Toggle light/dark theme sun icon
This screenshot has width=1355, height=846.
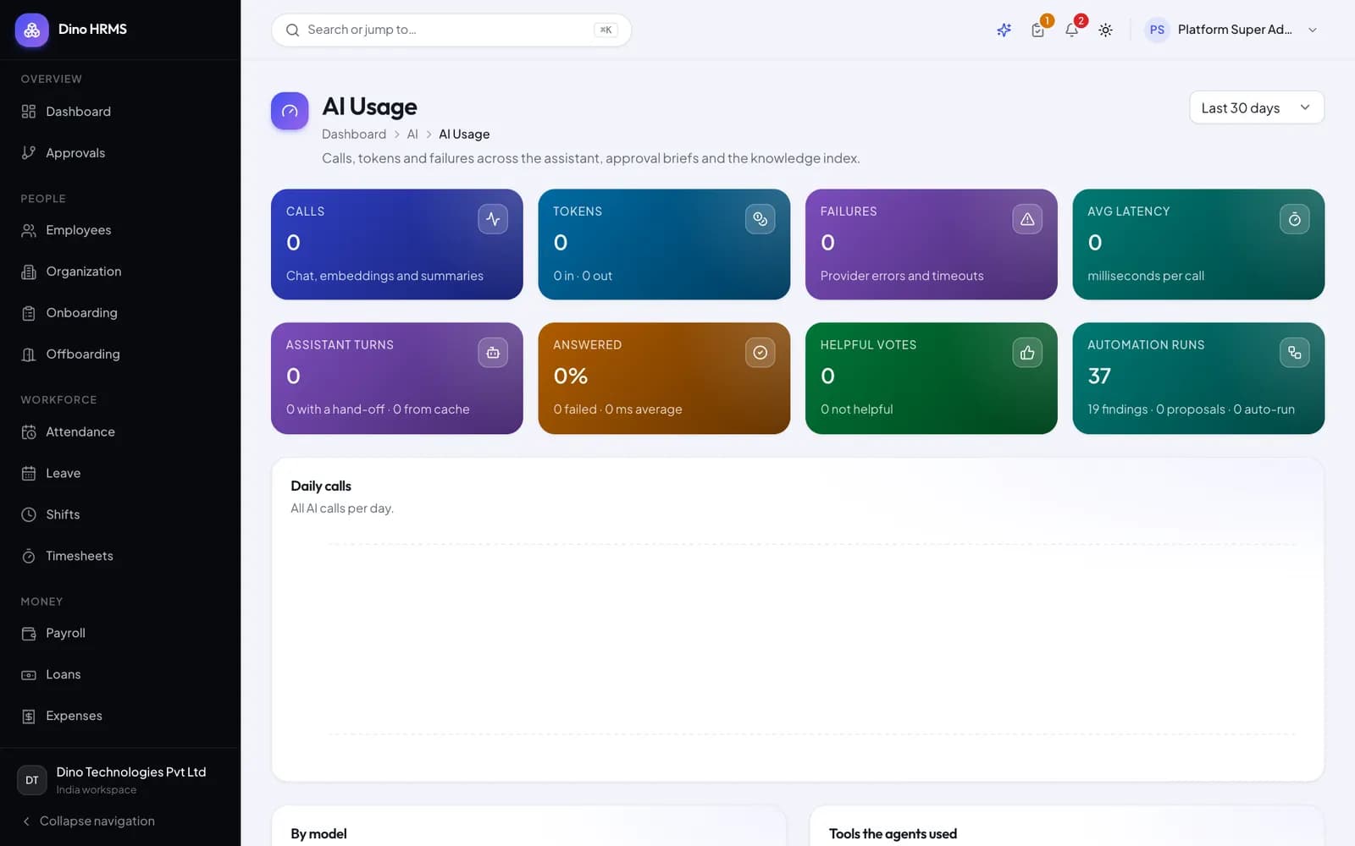pos(1105,30)
